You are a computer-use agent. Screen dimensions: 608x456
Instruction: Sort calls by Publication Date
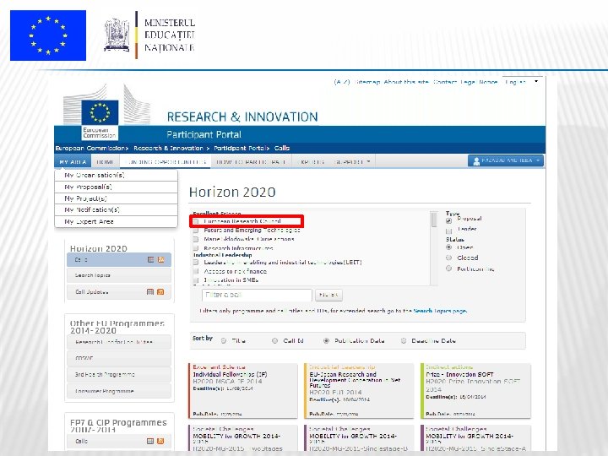[327, 341]
